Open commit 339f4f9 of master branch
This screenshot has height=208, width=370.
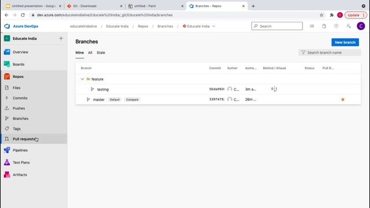217,99
